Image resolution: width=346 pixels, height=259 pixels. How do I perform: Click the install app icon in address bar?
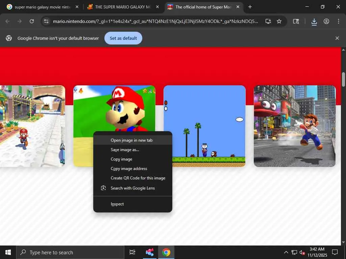pos(268,21)
